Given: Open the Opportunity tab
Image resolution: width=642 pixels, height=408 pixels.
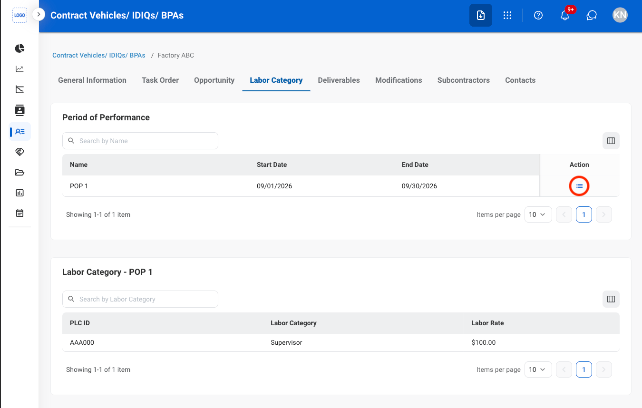Looking at the screenshot, I should tap(214, 80).
